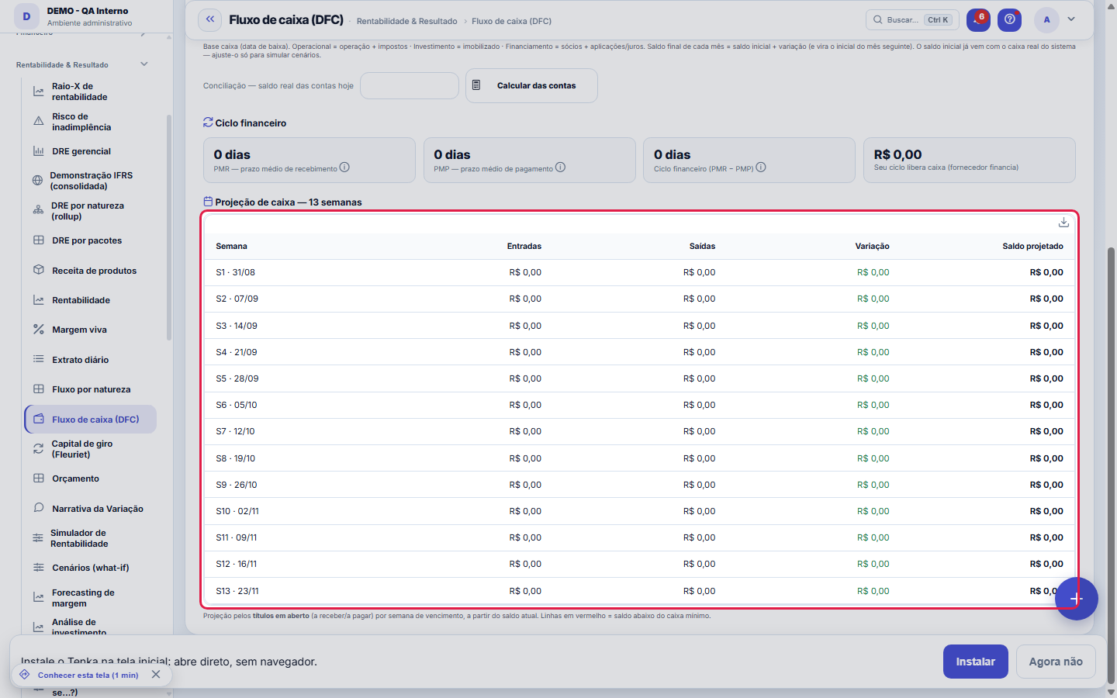Screen dimensions: 1117x698
Task: Focus the Conciliação saldo real input field
Action: [410, 85]
